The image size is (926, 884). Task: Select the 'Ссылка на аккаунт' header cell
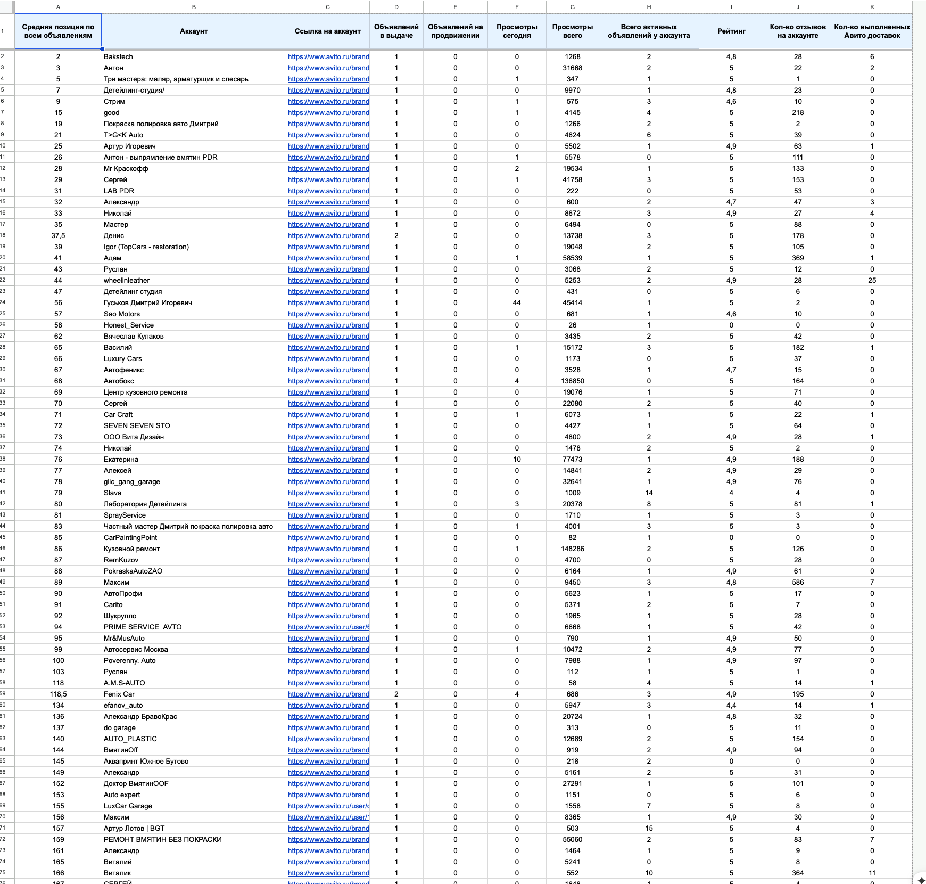[x=328, y=31]
